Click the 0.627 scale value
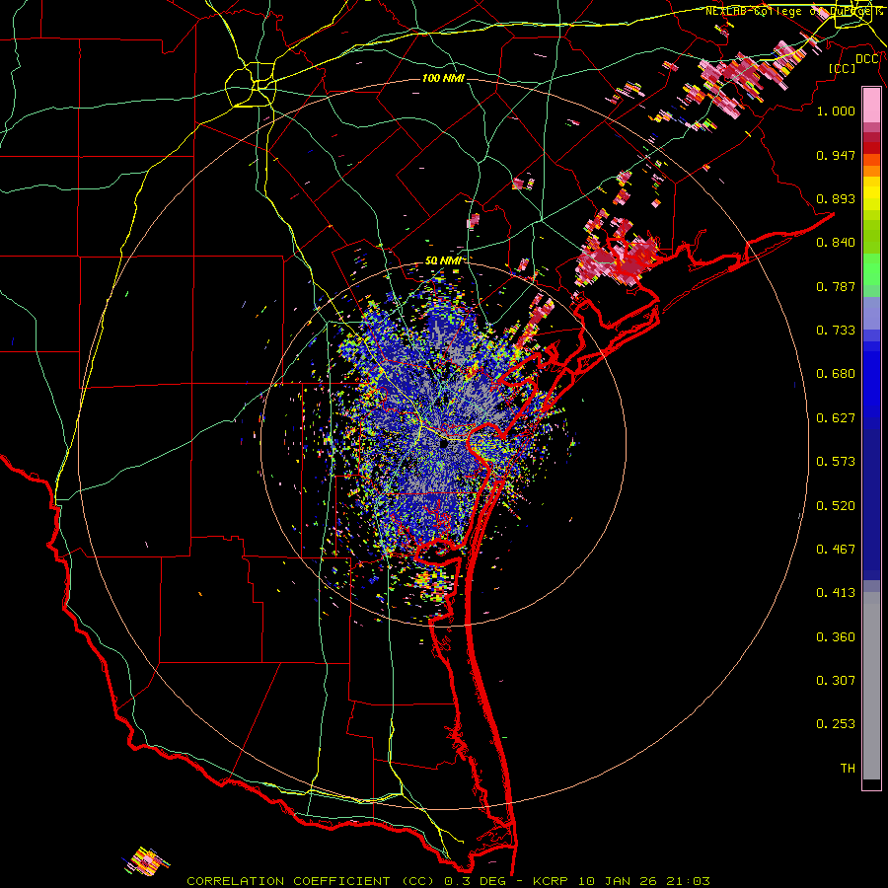The height and width of the screenshot is (888, 888). tap(836, 418)
